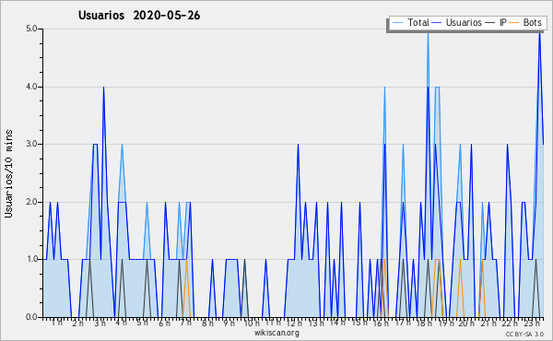Click the '10 h' x-axis label

pyautogui.click(x=252, y=323)
